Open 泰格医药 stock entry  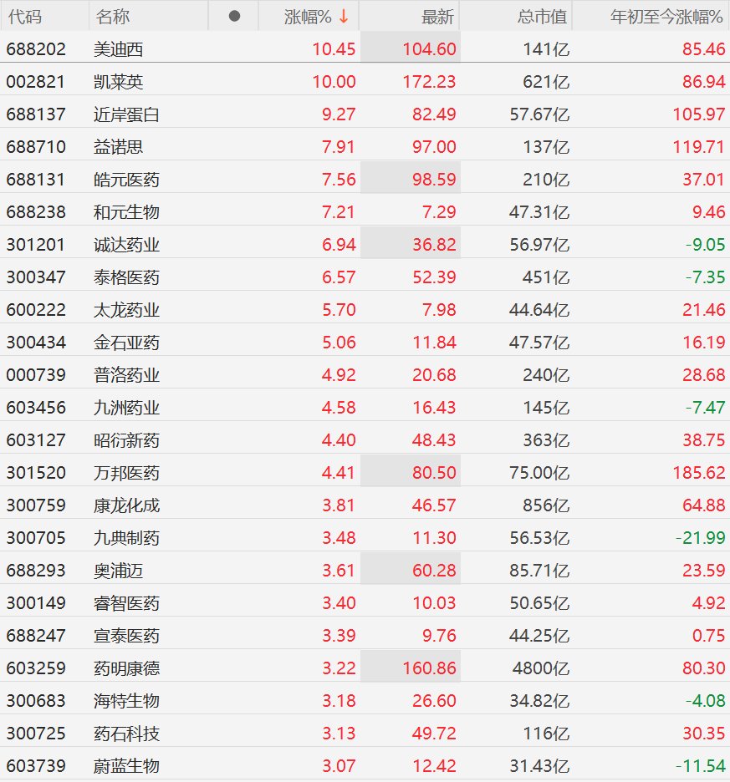(x=126, y=277)
